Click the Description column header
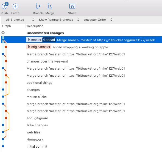The width and height of the screenshot is (162, 152). 35,26
